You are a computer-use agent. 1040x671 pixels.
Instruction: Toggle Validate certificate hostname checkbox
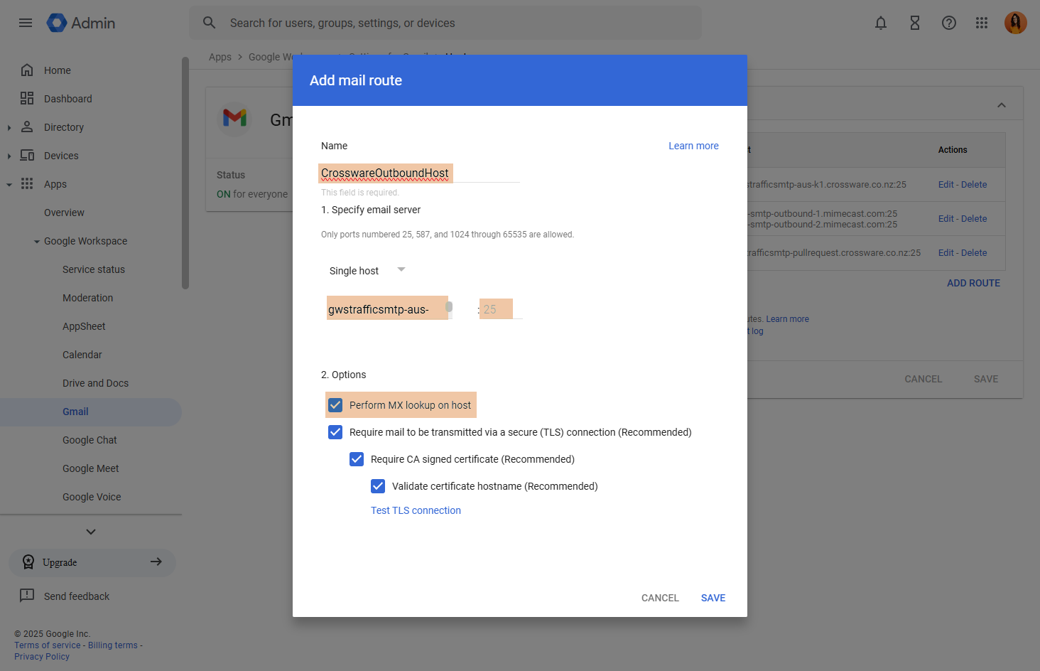coord(378,486)
